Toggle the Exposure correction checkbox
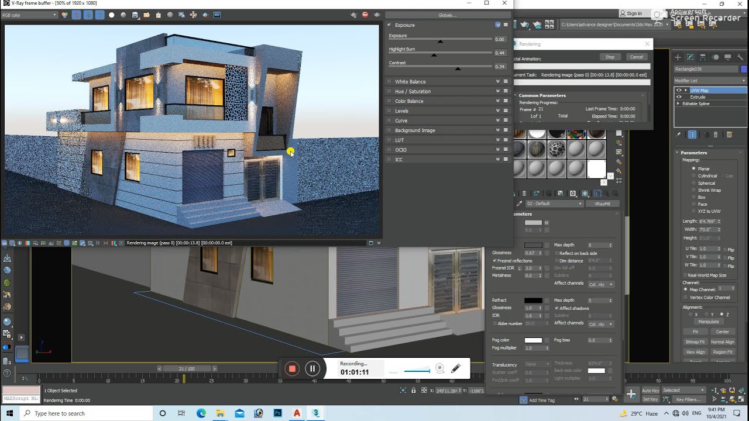 pos(389,25)
